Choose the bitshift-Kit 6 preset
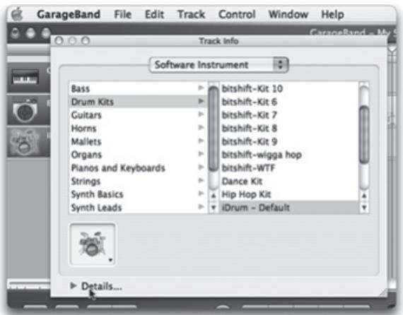 [x=289, y=102]
